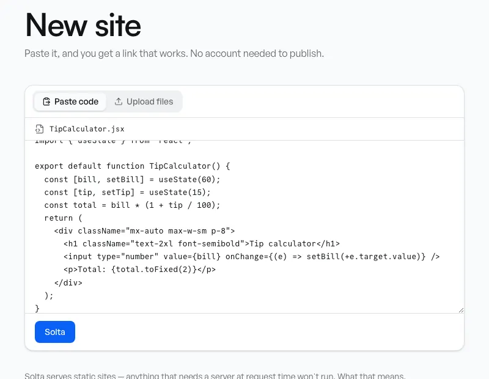The height and width of the screenshot is (379, 489).
Task: Click the line 'const total = bill * (1 + tip / 100);'
Action: (x=132, y=205)
